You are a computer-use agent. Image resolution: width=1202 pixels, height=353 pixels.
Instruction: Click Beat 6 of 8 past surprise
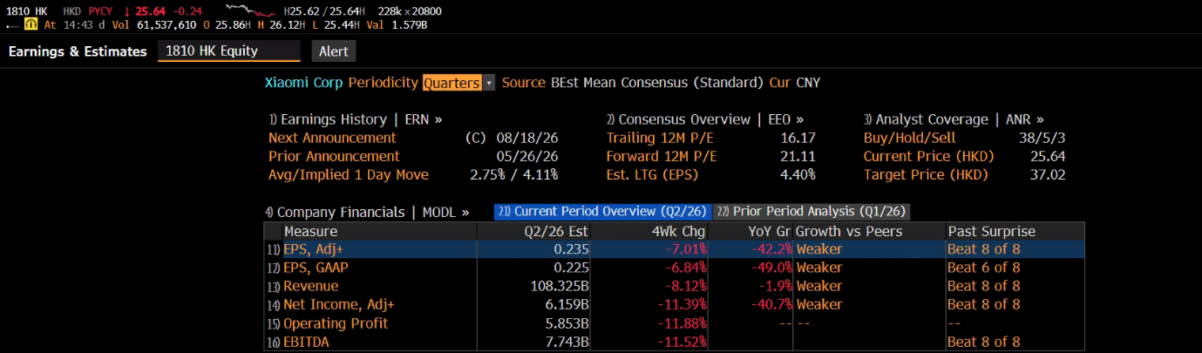click(x=983, y=268)
